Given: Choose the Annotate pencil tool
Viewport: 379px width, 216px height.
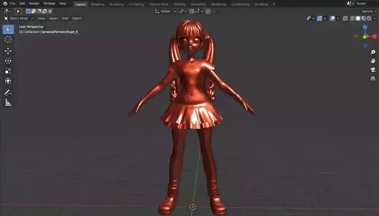Looking at the screenshot, I should coord(8,93).
